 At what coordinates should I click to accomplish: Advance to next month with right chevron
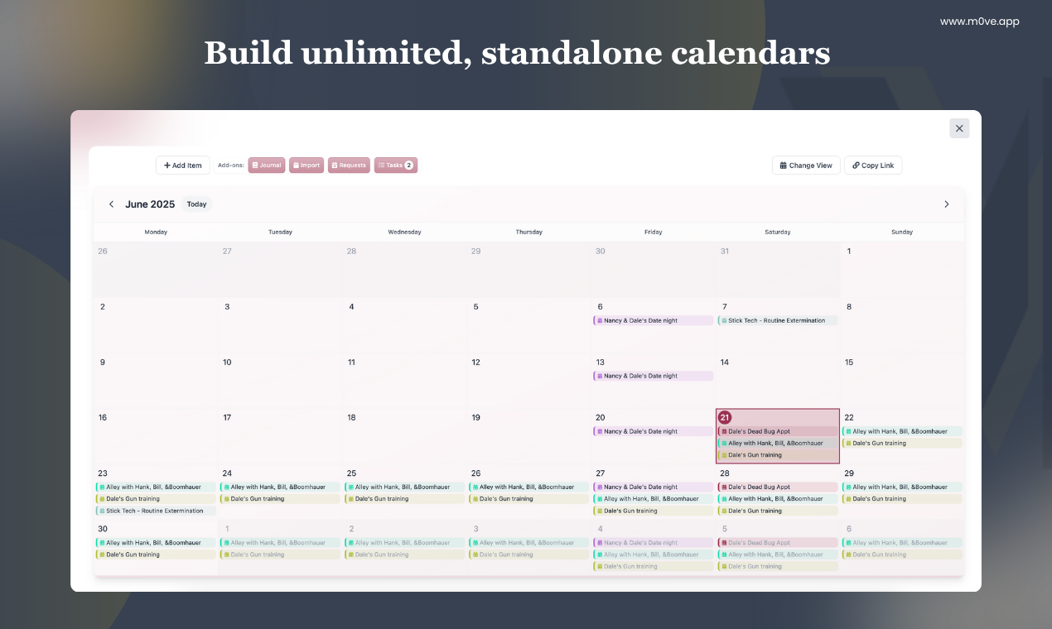pyautogui.click(x=947, y=204)
